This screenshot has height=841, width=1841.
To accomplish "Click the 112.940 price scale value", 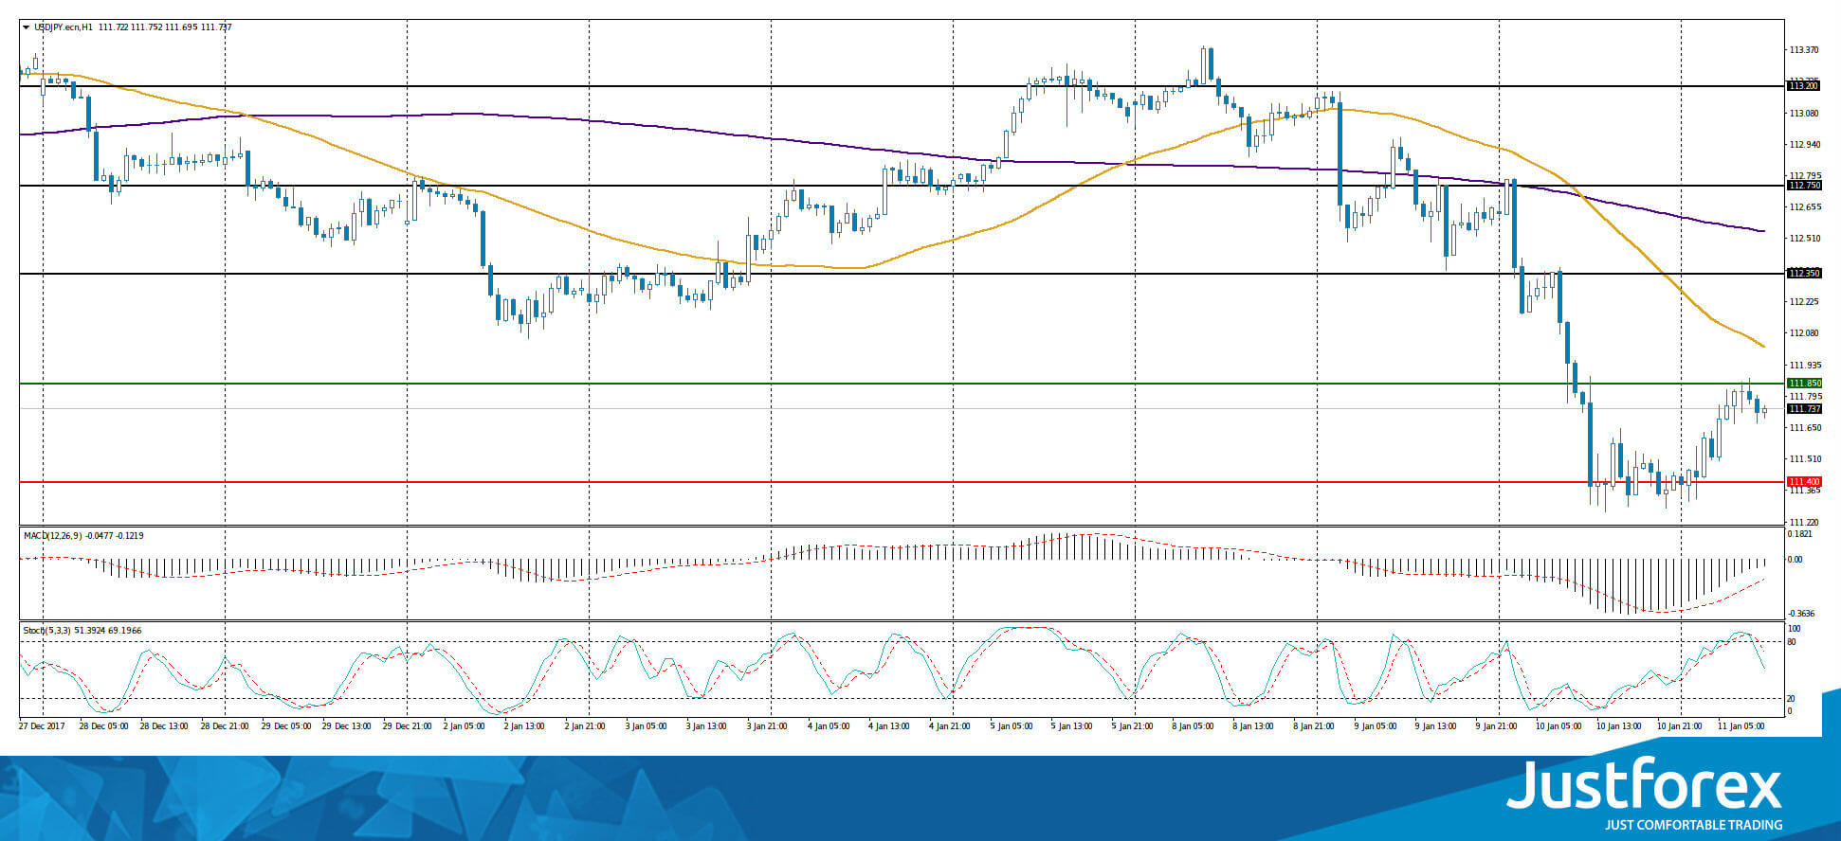I will (x=1804, y=145).
